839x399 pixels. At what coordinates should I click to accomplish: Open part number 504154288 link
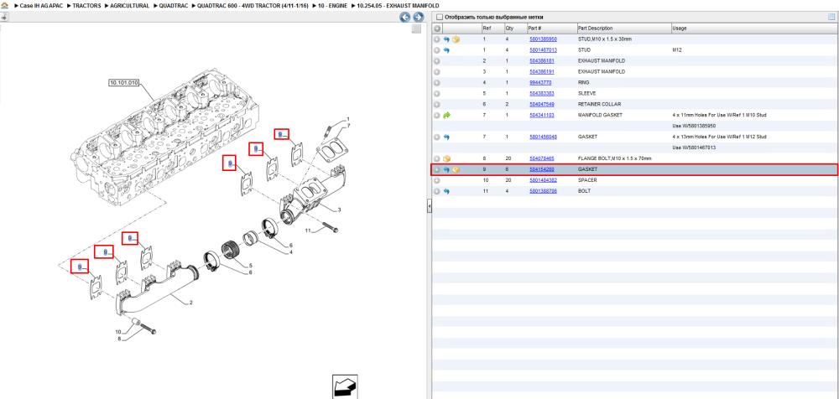541,169
